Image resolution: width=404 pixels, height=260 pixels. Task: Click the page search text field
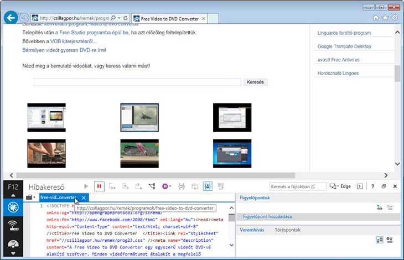(137, 82)
